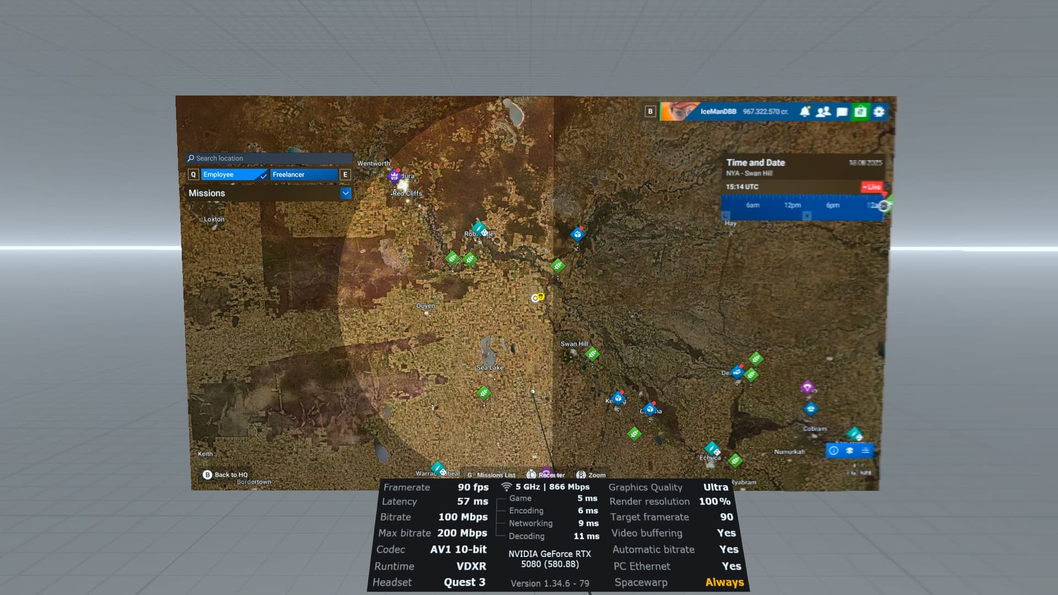Expand the Missions dropdown arrow
The width and height of the screenshot is (1058, 595).
tap(346, 193)
